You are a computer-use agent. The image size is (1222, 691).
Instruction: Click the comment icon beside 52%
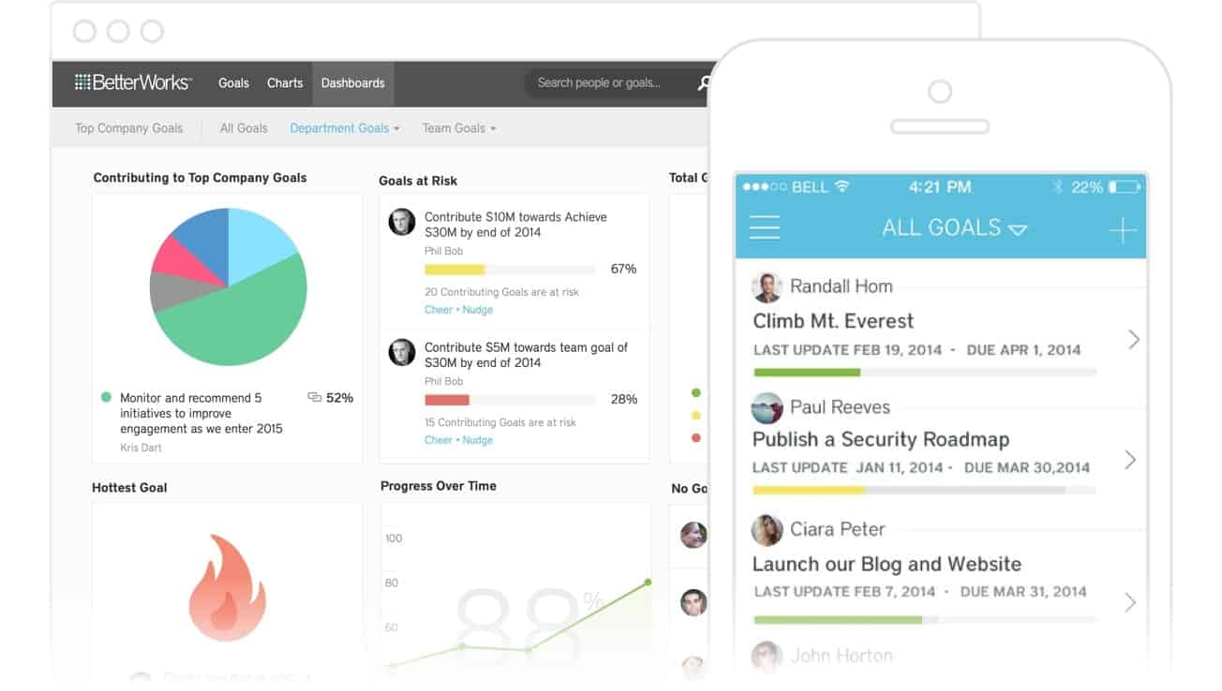[314, 398]
